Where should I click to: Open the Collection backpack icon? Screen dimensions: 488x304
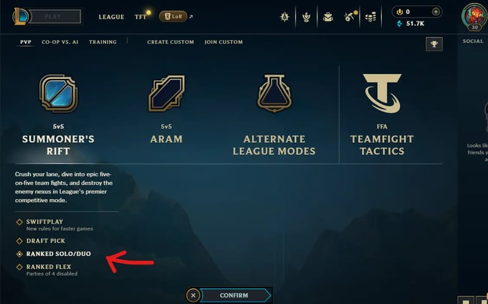[x=328, y=17]
